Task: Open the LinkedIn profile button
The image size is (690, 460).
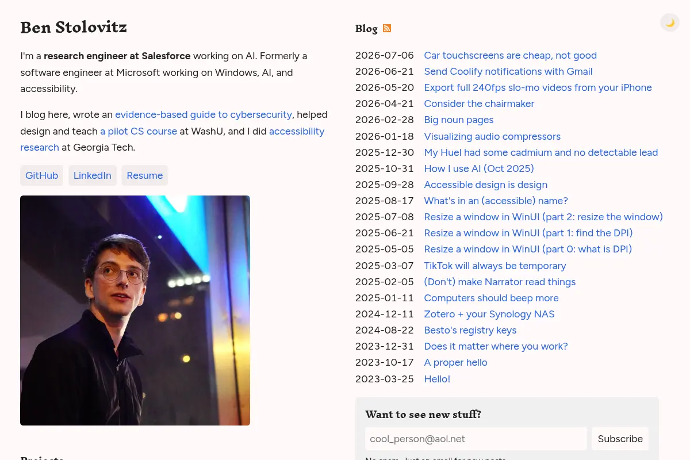Action: [93, 175]
